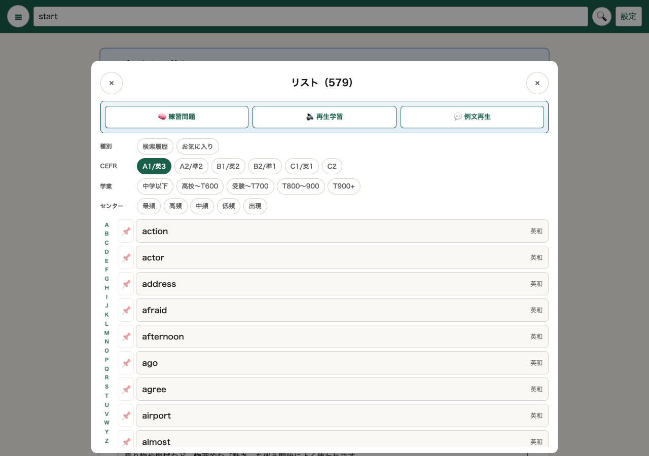Select the 低頻 frequency filter
649x456 pixels.
point(229,206)
